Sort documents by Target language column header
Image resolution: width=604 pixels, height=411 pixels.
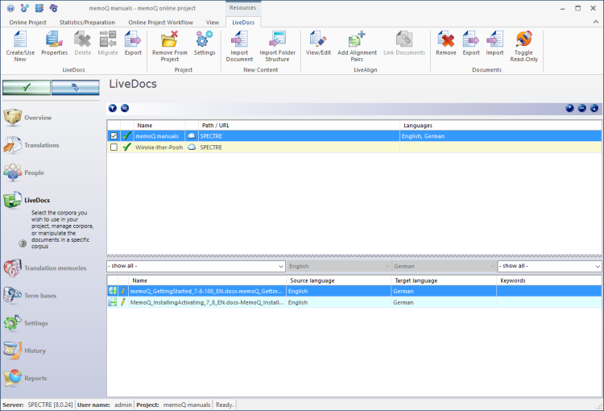coord(443,280)
